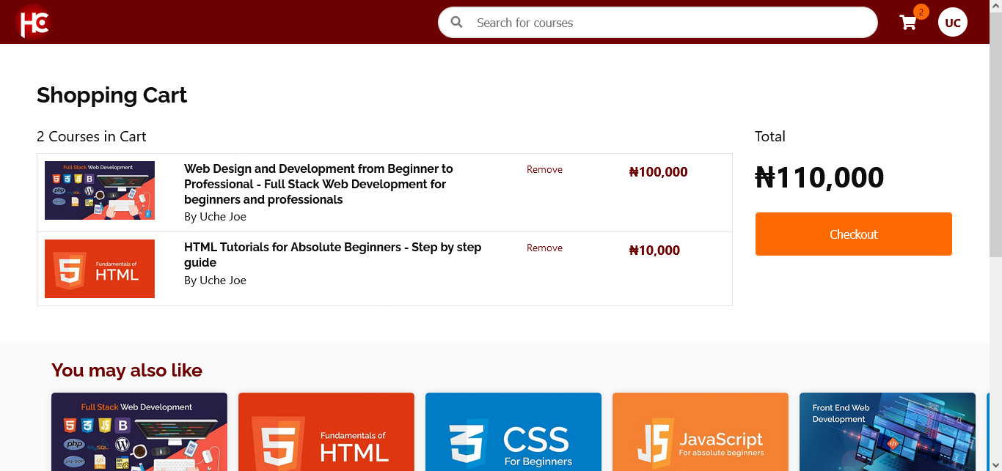
Task: Click the HC site logo
Action: pyautogui.click(x=33, y=21)
